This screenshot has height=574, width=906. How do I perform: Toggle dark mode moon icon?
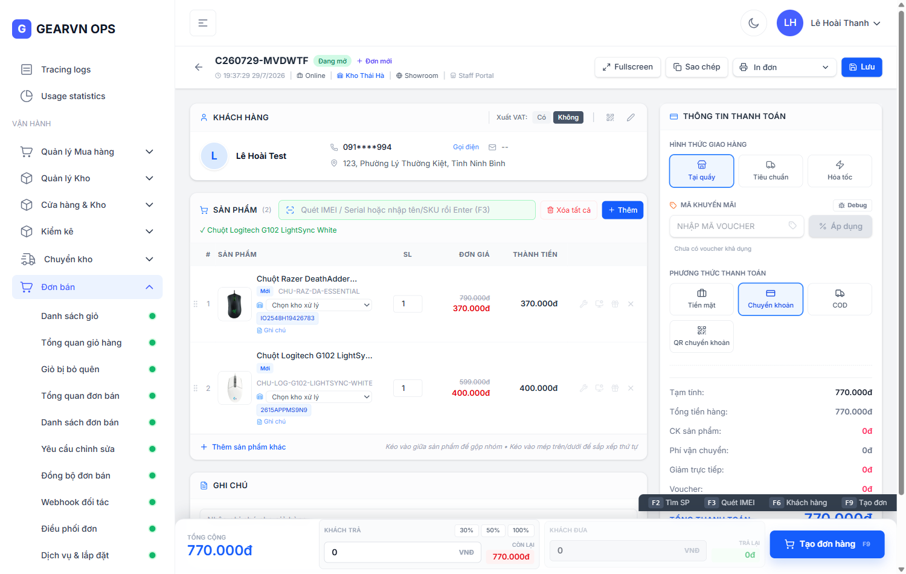coord(753,23)
